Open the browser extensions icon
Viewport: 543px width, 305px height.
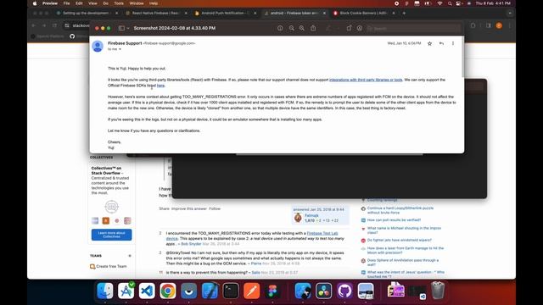tap(473, 25)
